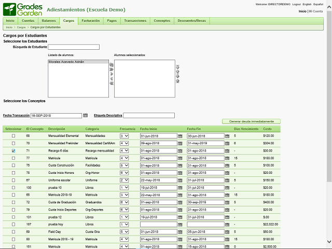Image resolution: width=332 pixels, height=249 pixels.
Task: Open Fecha Fin calendar for Recargo 6 días
Action: [227, 151]
